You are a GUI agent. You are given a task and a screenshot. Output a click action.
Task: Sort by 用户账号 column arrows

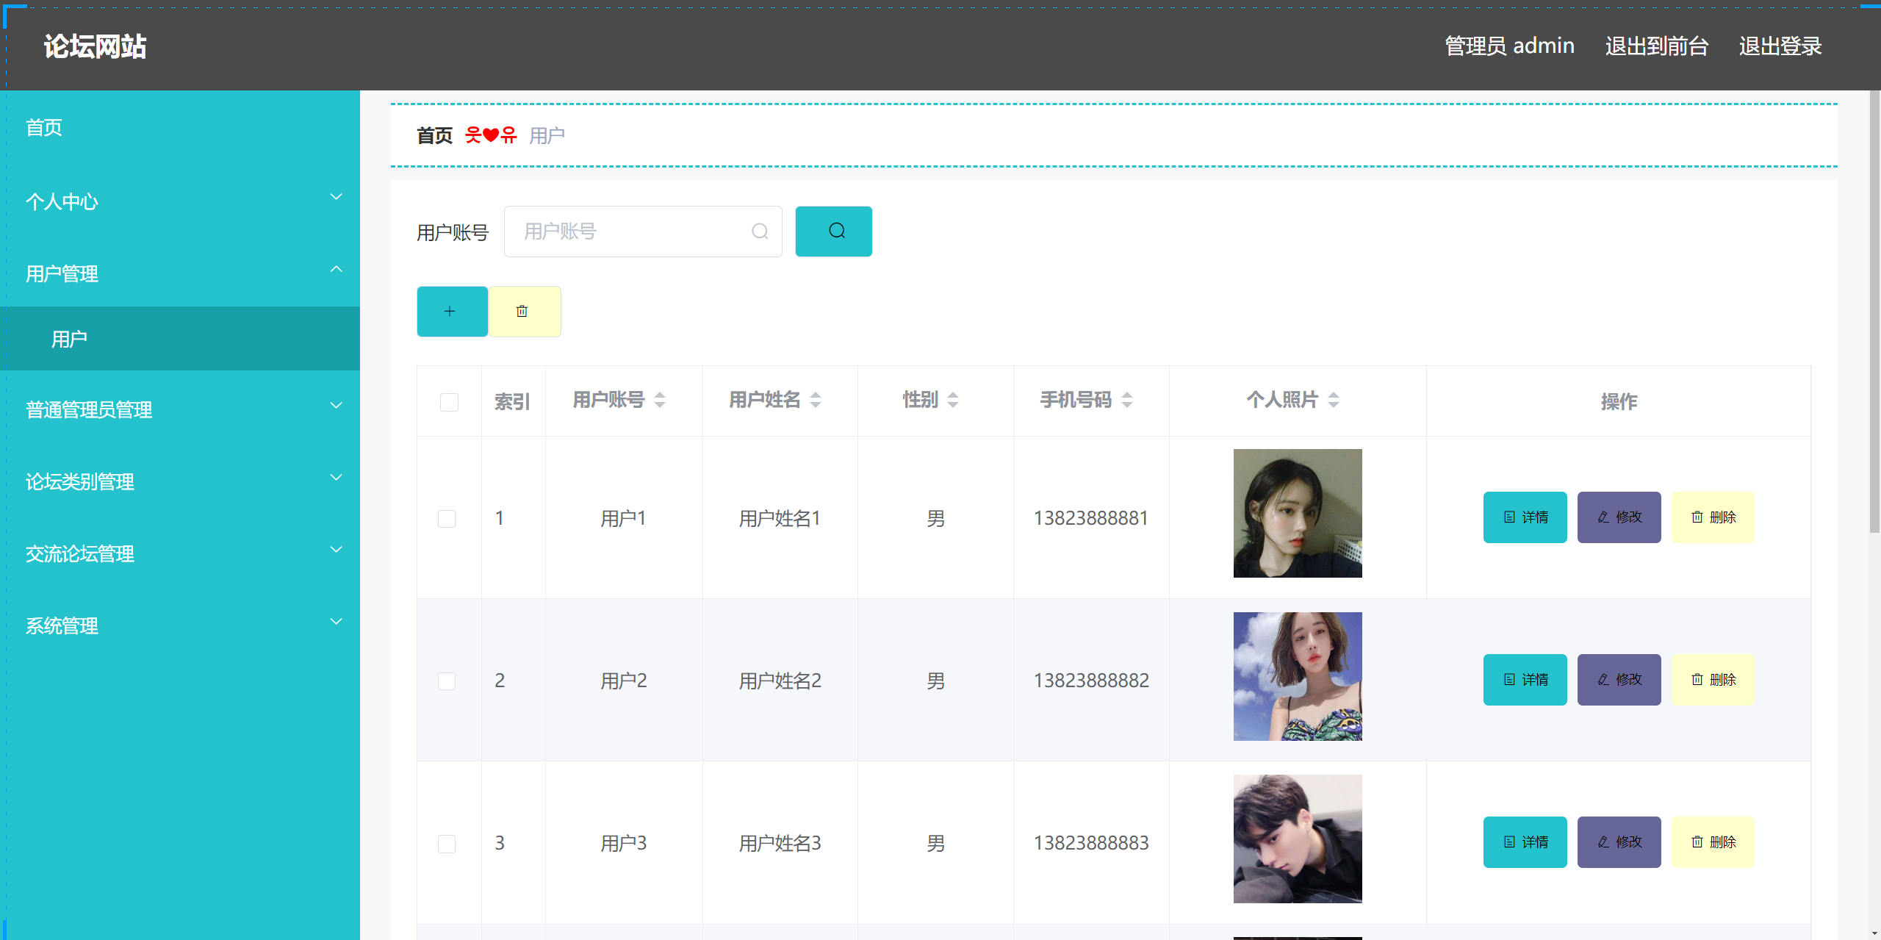[x=659, y=400]
